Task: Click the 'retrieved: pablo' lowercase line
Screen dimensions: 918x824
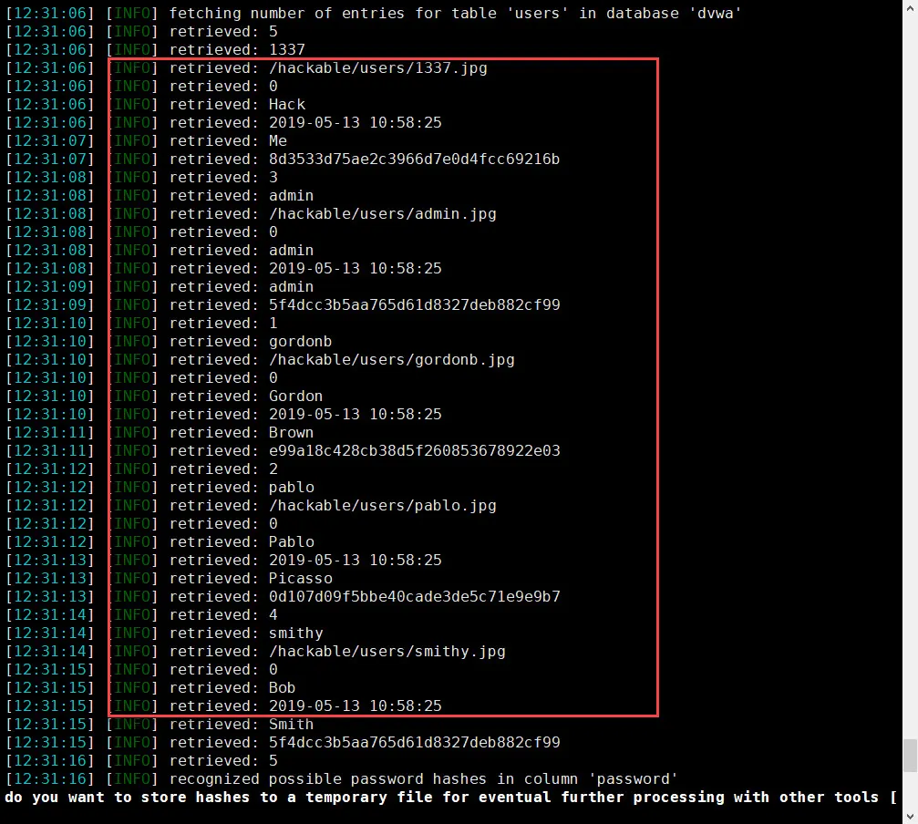Action: coord(160,487)
